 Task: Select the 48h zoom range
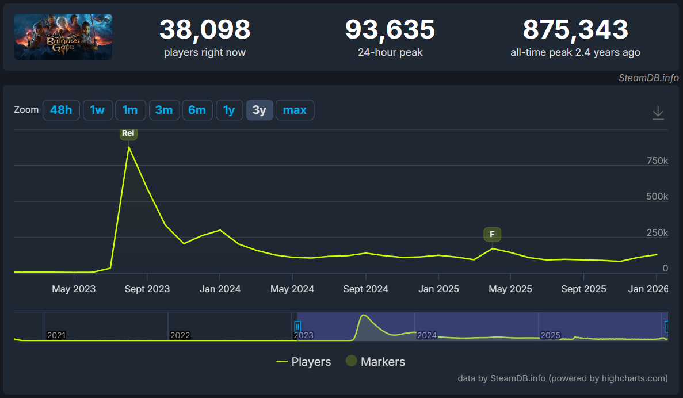pyautogui.click(x=61, y=110)
